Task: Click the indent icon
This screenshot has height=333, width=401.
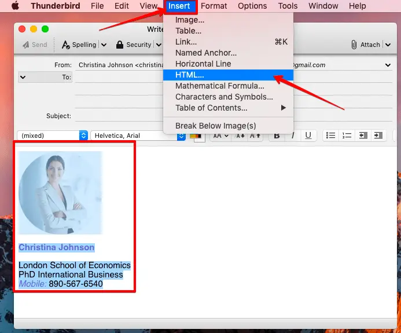Action: (x=378, y=136)
